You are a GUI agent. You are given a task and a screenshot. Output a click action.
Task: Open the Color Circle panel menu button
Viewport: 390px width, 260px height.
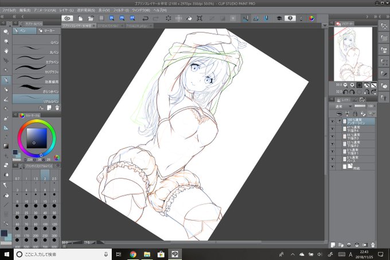pyautogui.click(x=15, y=115)
